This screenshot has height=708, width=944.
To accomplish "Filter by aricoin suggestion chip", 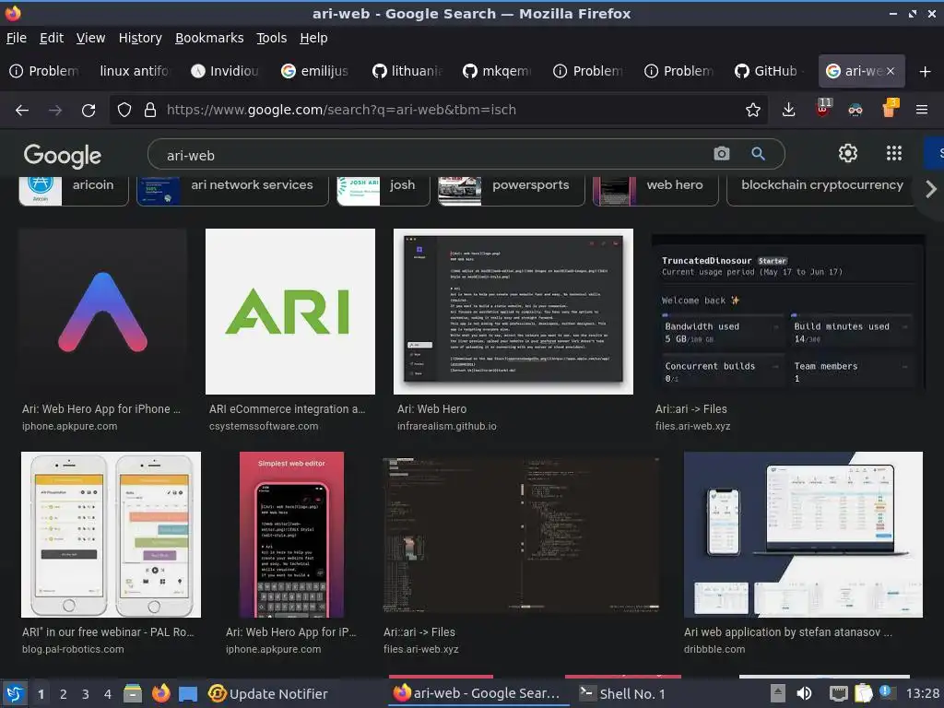I will (74, 190).
